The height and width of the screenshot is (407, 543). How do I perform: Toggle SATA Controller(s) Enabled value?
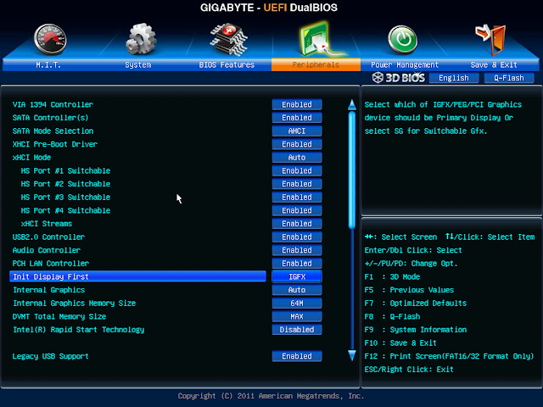(x=297, y=118)
